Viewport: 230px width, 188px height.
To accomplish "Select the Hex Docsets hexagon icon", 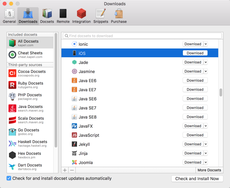I will pos(12,155).
